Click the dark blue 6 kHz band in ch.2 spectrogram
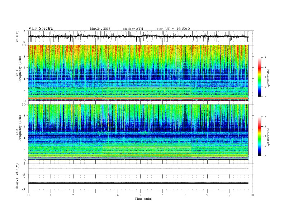This screenshot has height=219, width=284. pyautogui.click(x=138, y=129)
